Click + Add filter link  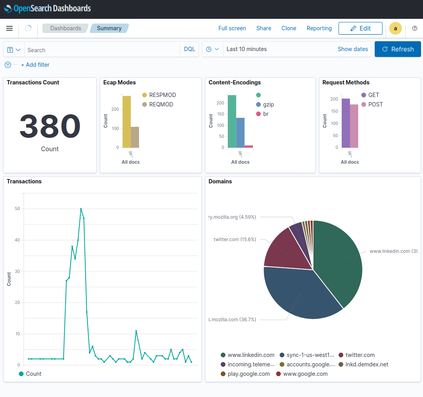coord(35,65)
